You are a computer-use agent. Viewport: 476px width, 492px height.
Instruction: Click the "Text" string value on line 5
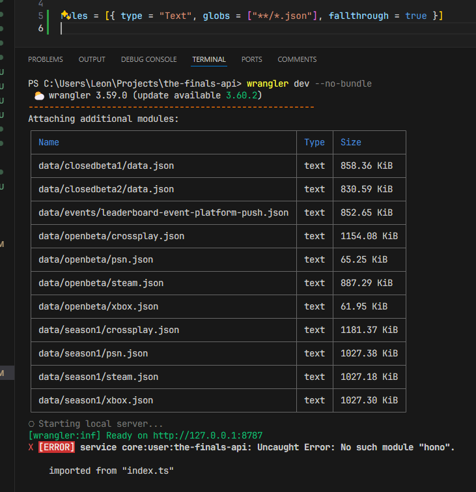175,16
